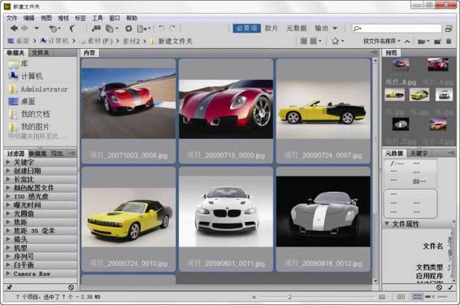The height and width of the screenshot is (305, 460).
Task: Open the thumbnail quality options dropdown
Action: tap(315, 41)
